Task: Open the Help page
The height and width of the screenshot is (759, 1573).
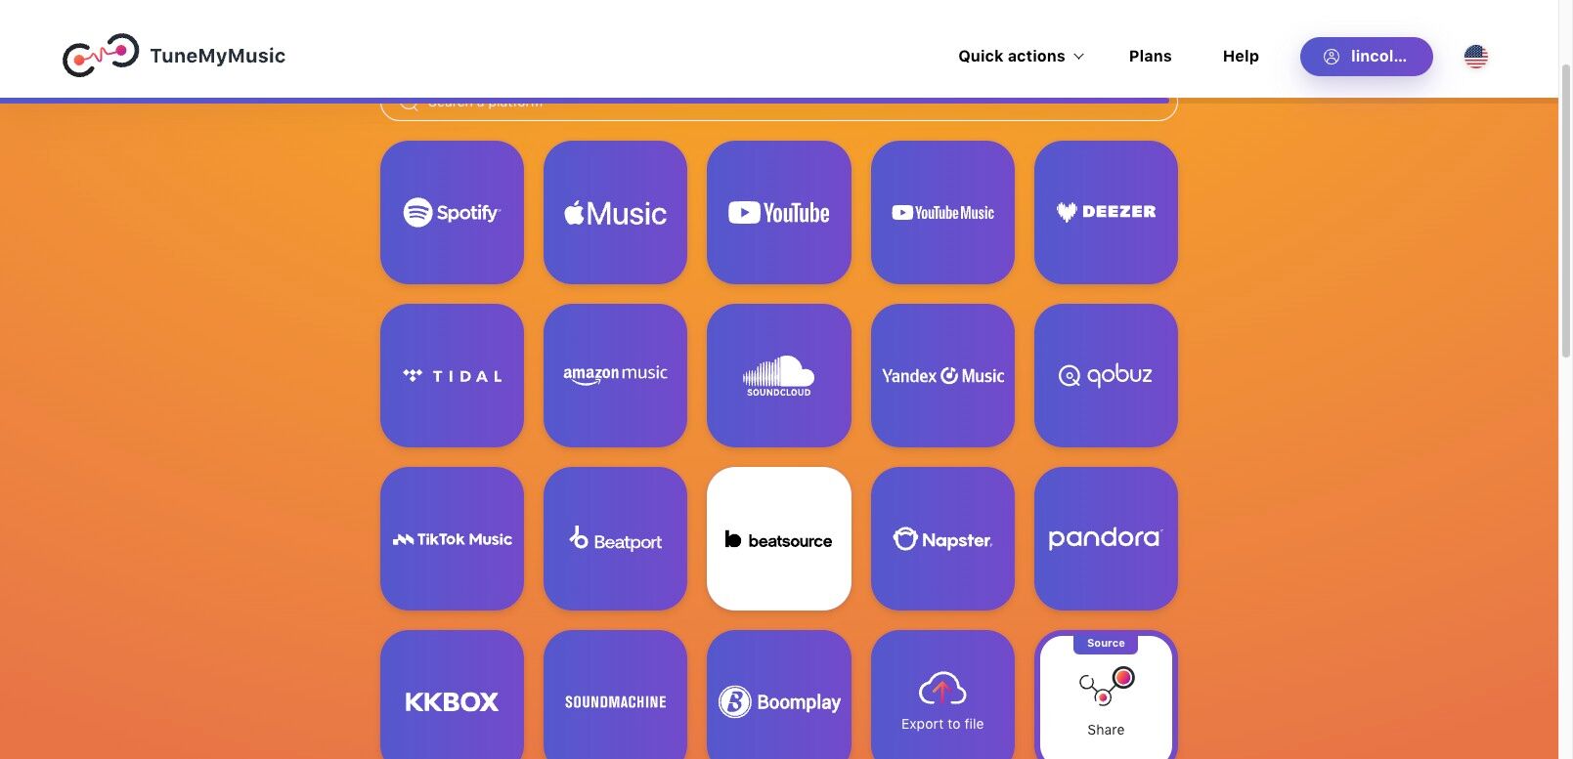Action: click(x=1241, y=57)
